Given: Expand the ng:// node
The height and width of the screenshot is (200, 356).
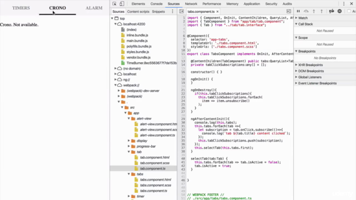Looking at the screenshot, I should 115,79.
